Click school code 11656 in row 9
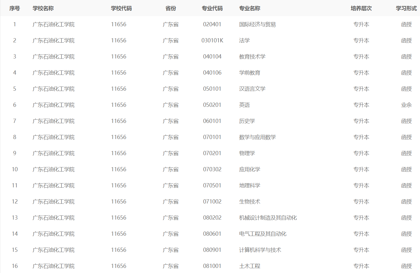Viewport: 420px width, 273px height. [119, 153]
